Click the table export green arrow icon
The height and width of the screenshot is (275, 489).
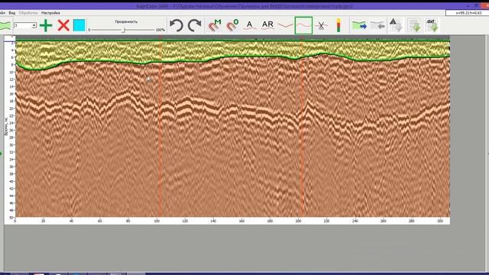pyautogui.click(x=414, y=25)
